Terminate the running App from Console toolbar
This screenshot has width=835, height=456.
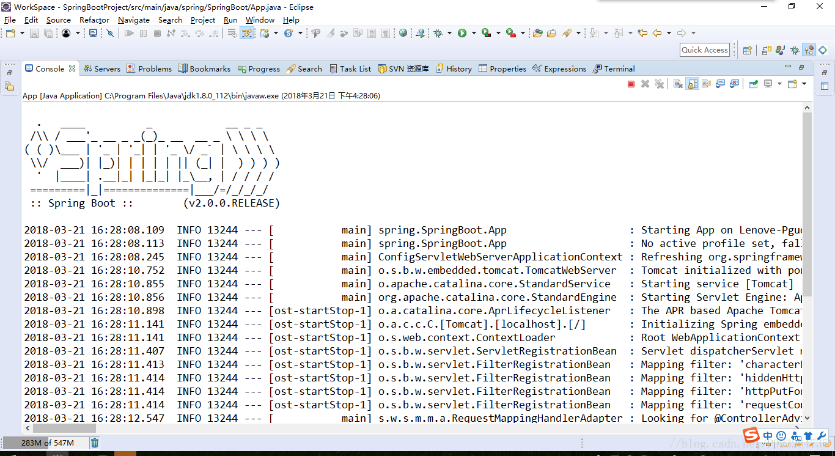631,84
